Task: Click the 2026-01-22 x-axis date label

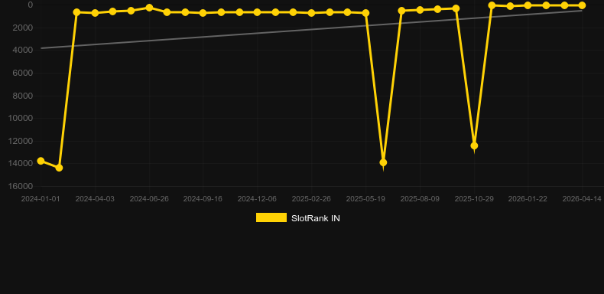Action: coord(528,199)
